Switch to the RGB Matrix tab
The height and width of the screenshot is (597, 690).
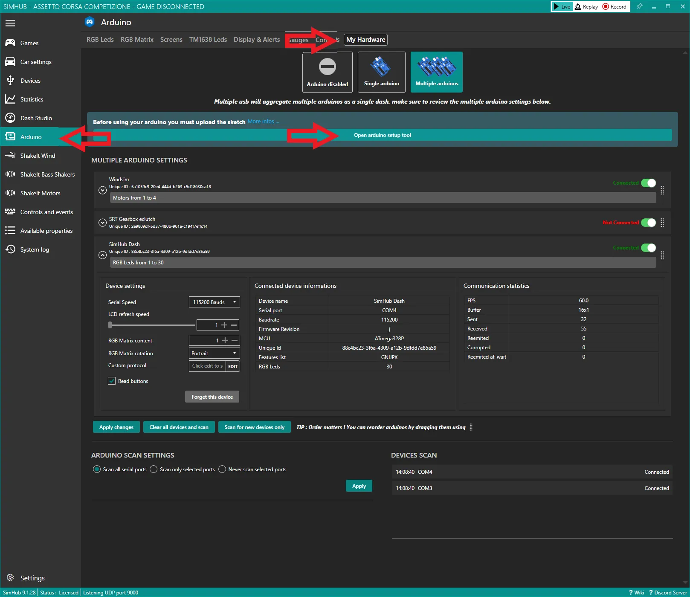[x=137, y=39]
